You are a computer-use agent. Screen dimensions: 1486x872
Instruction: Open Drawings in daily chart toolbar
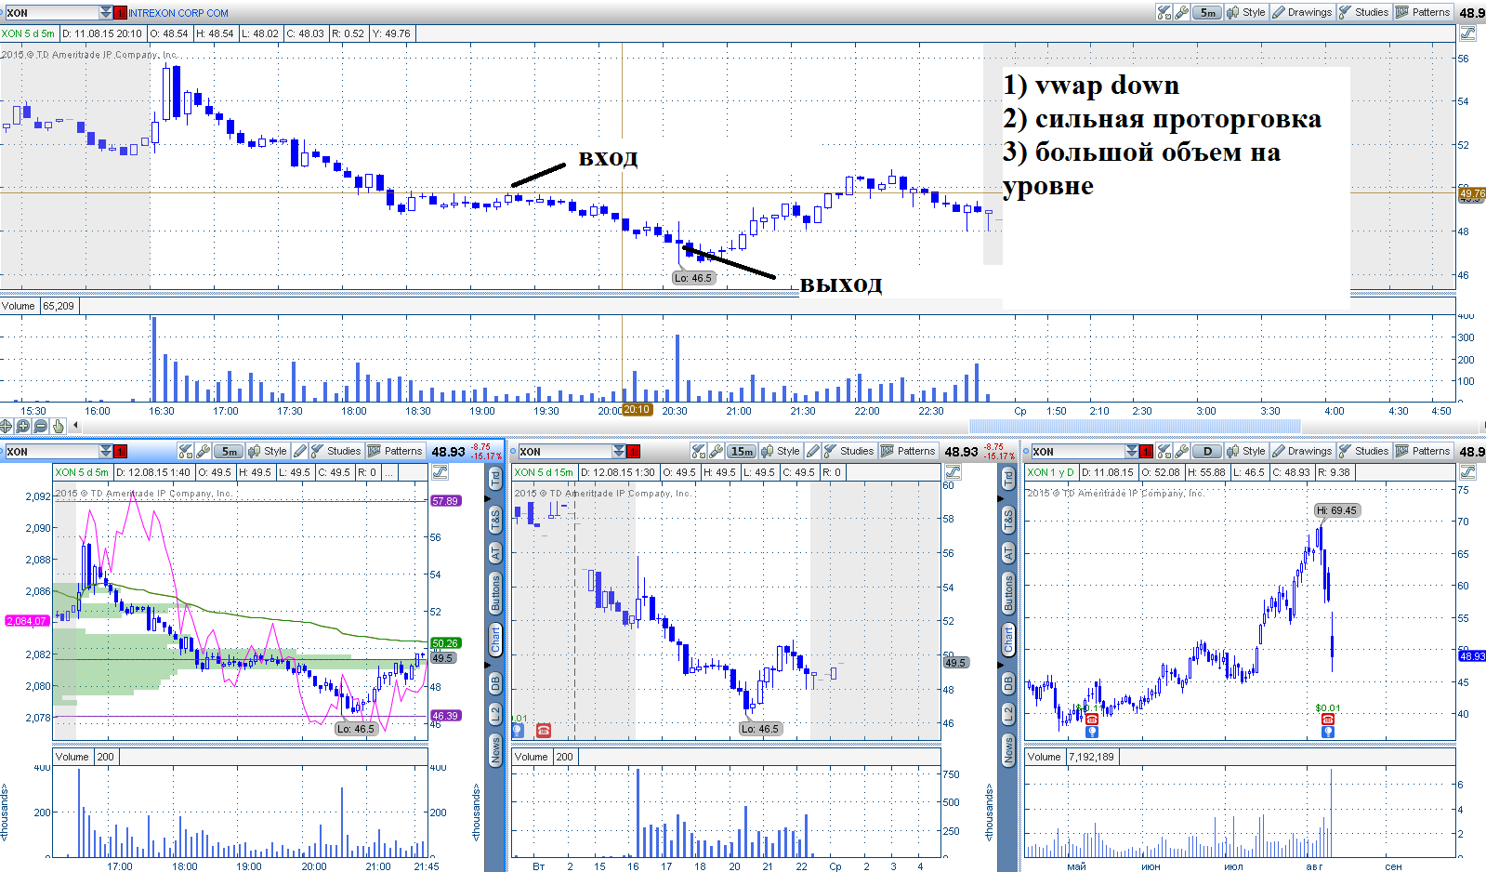[x=1302, y=451]
